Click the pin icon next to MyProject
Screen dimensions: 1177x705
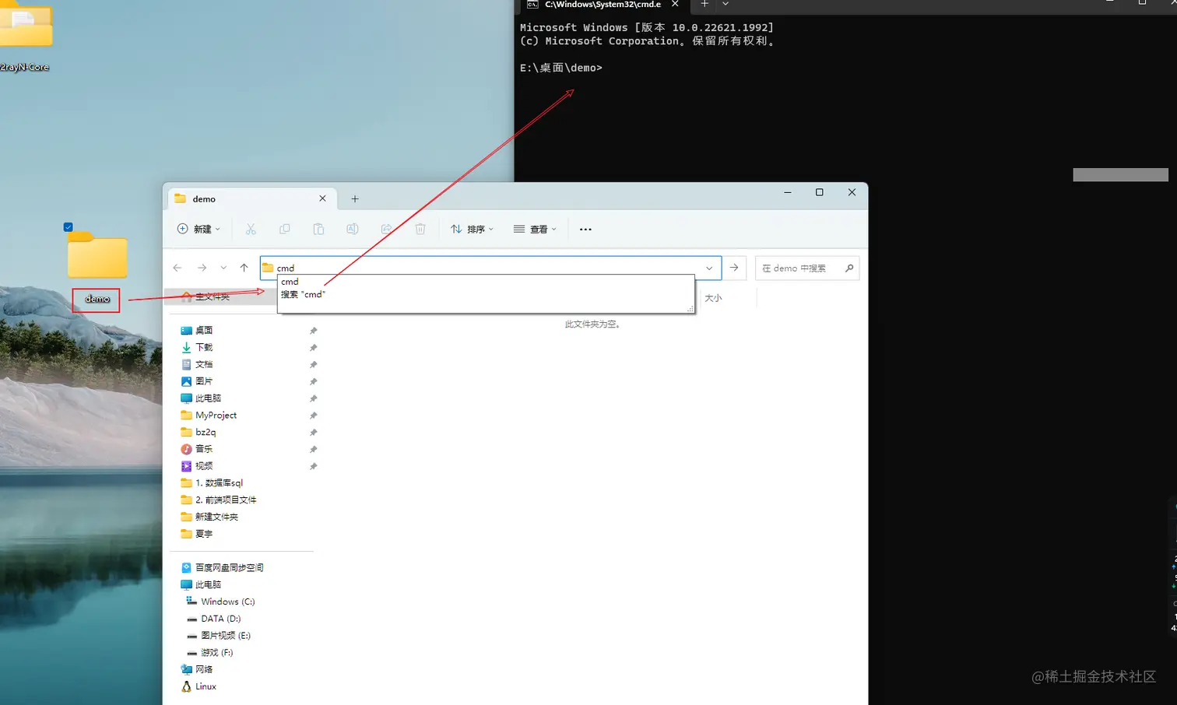pos(313,416)
